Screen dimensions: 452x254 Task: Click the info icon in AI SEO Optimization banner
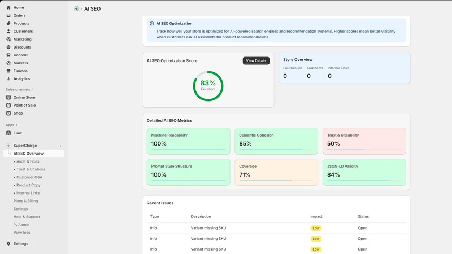tap(151, 24)
